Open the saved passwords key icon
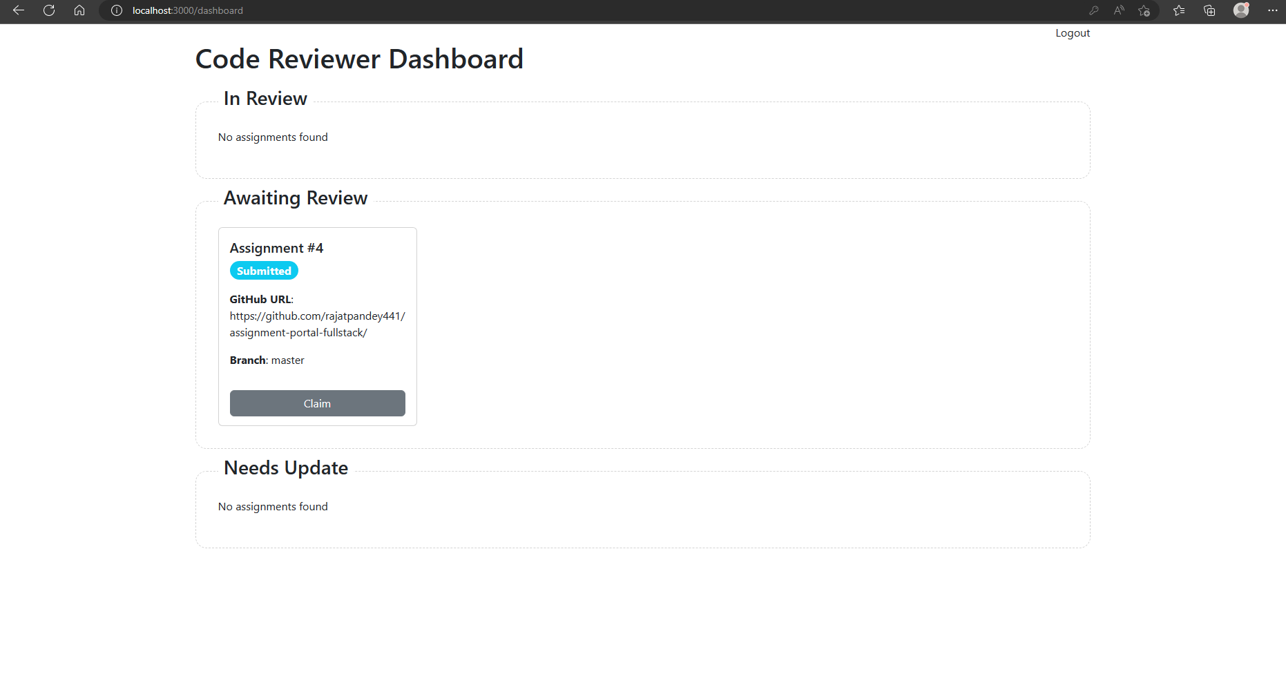The height and width of the screenshot is (685, 1286). (1094, 10)
